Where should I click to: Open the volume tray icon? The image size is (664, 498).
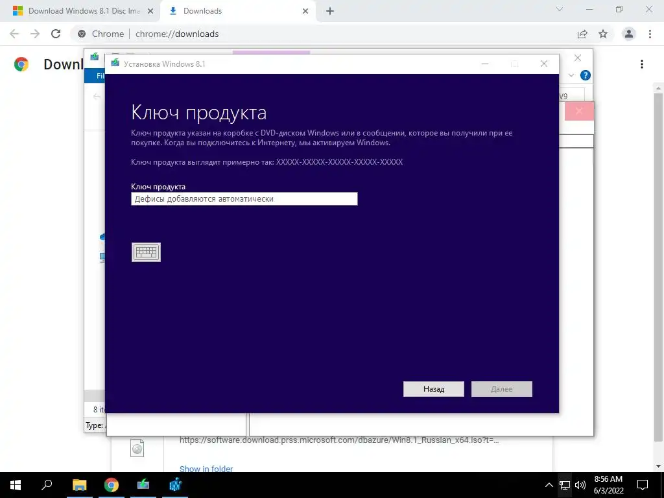580,485
